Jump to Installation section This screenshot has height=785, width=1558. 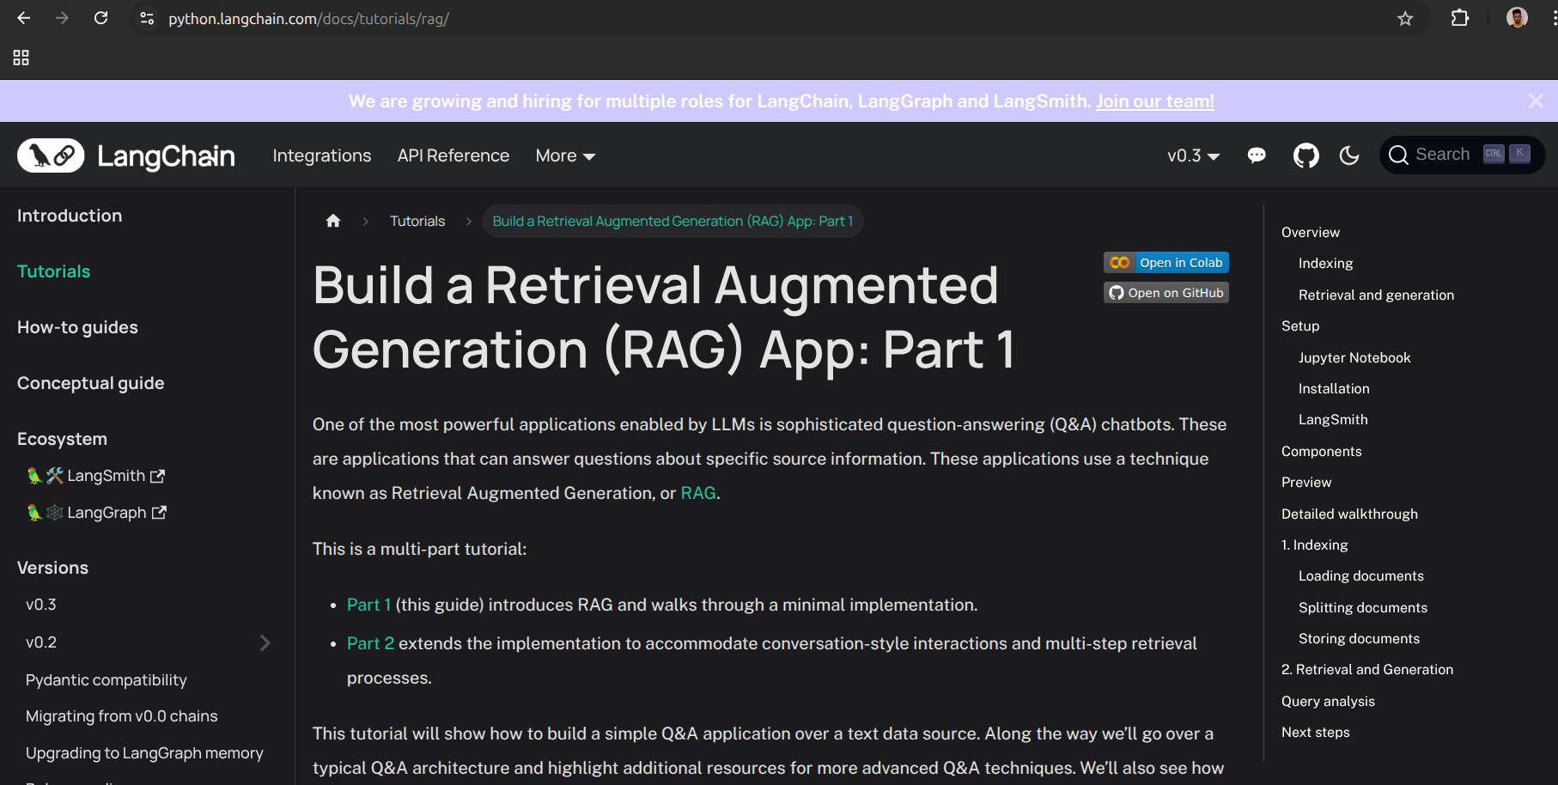(1334, 388)
